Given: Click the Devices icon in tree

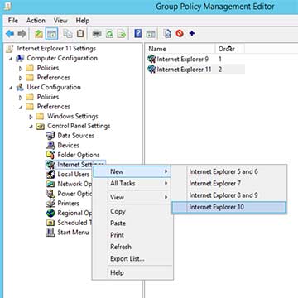Looking at the screenshot, I should 50,145.
